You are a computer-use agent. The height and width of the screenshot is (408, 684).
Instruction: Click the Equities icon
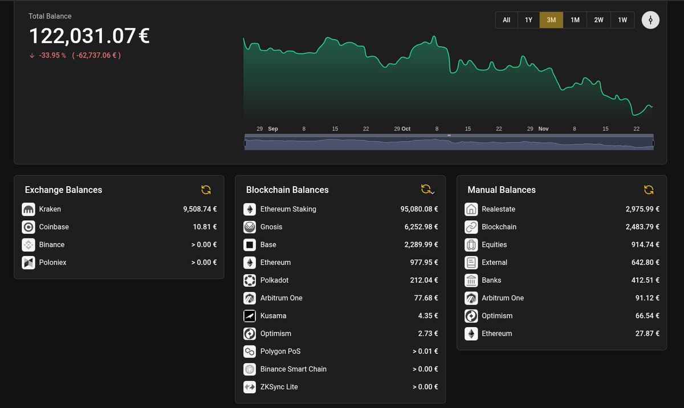coord(471,245)
